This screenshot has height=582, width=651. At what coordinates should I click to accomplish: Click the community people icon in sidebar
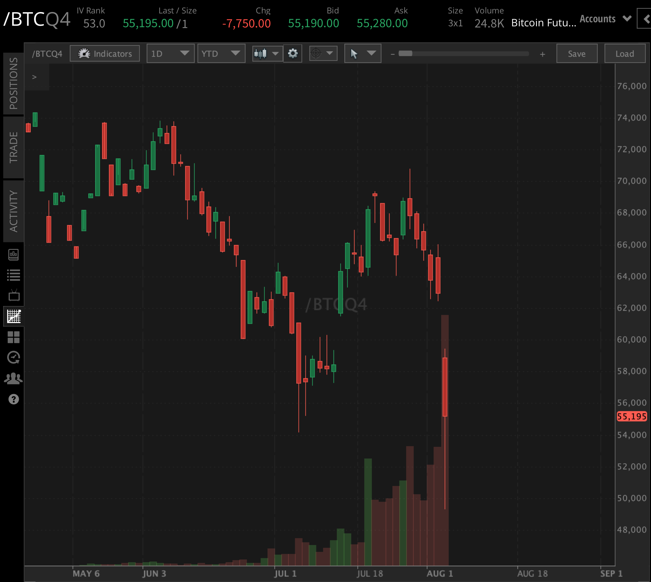tap(14, 378)
